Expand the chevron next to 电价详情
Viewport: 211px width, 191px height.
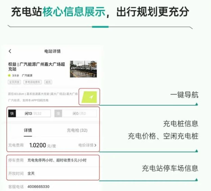point(95,145)
